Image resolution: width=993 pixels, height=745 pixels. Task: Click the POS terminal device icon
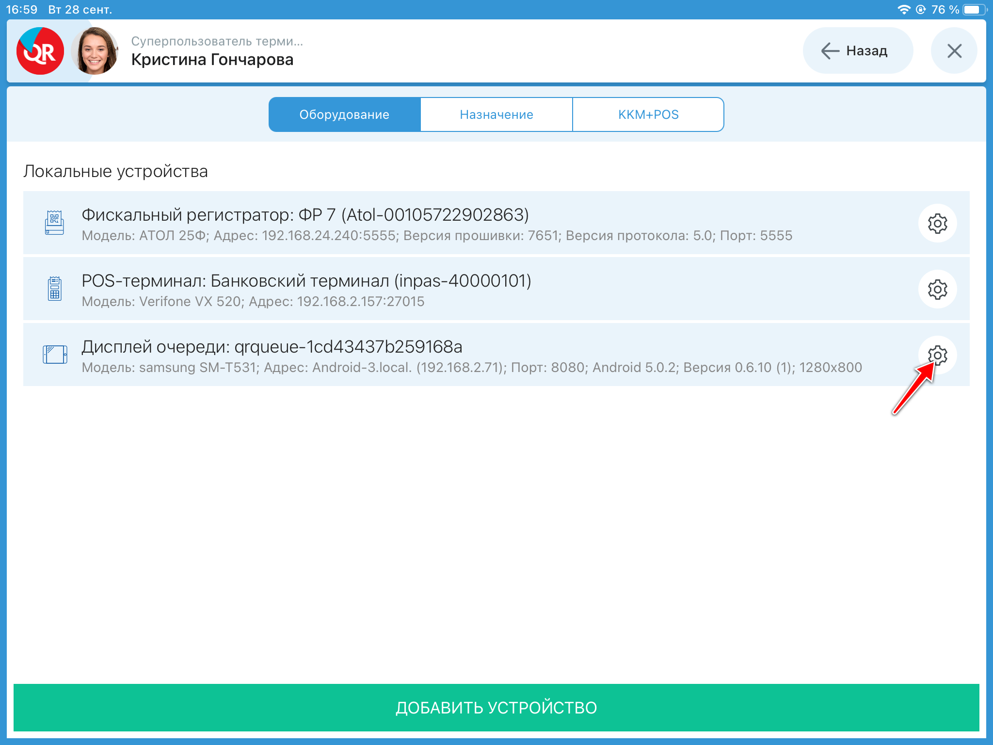tap(55, 289)
